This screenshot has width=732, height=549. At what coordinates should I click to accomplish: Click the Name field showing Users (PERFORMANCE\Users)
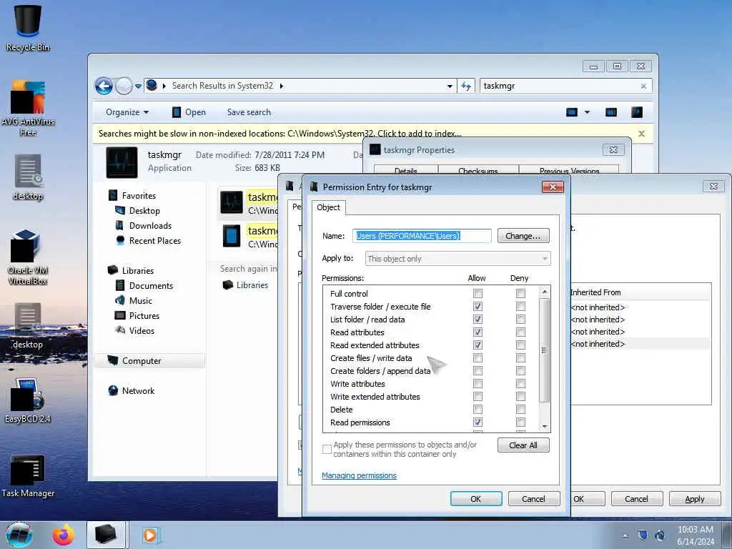422,236
